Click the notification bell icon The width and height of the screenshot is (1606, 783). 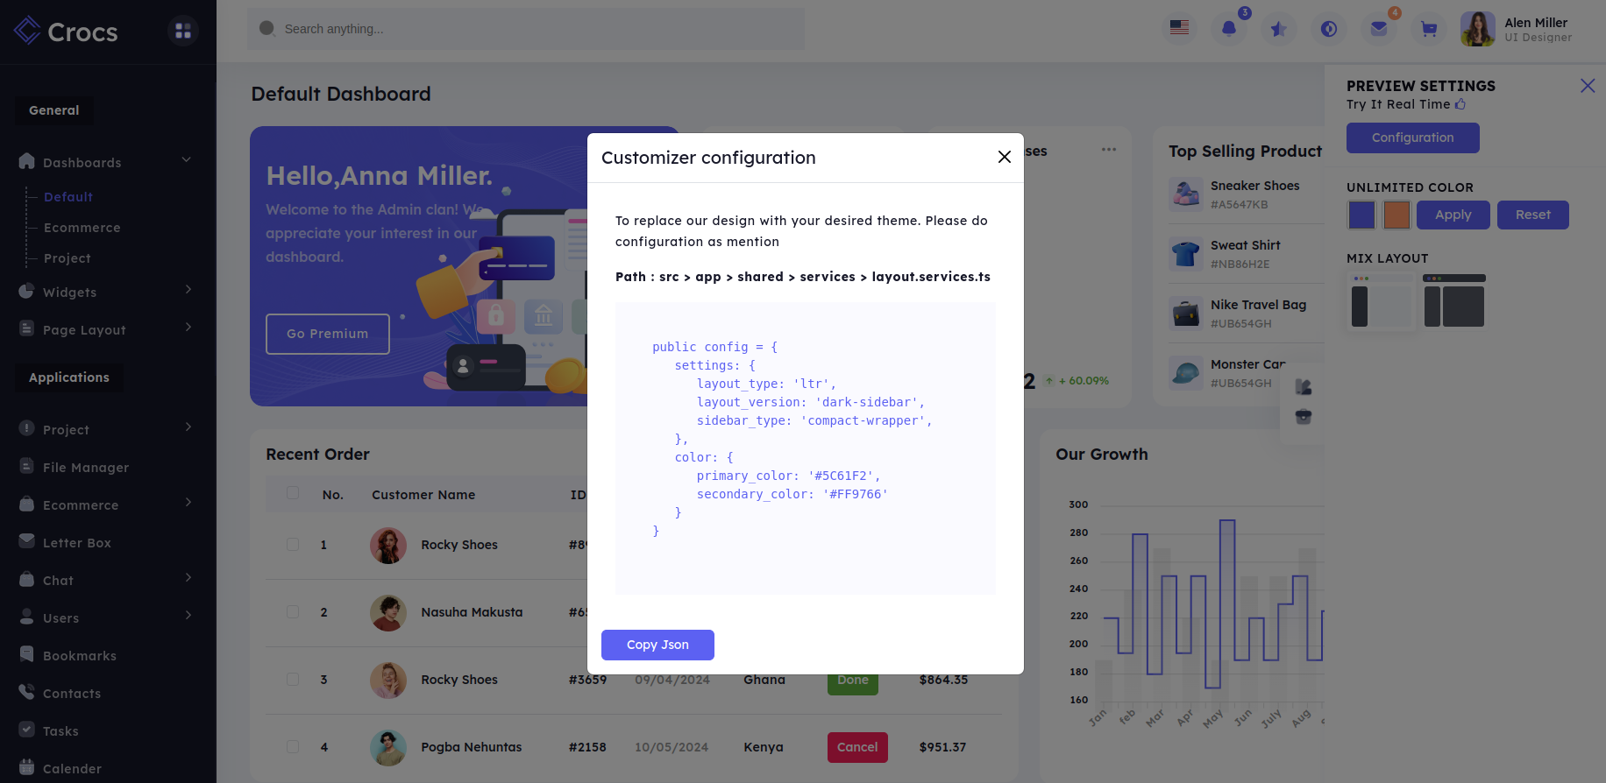[x=1229, y=29]
